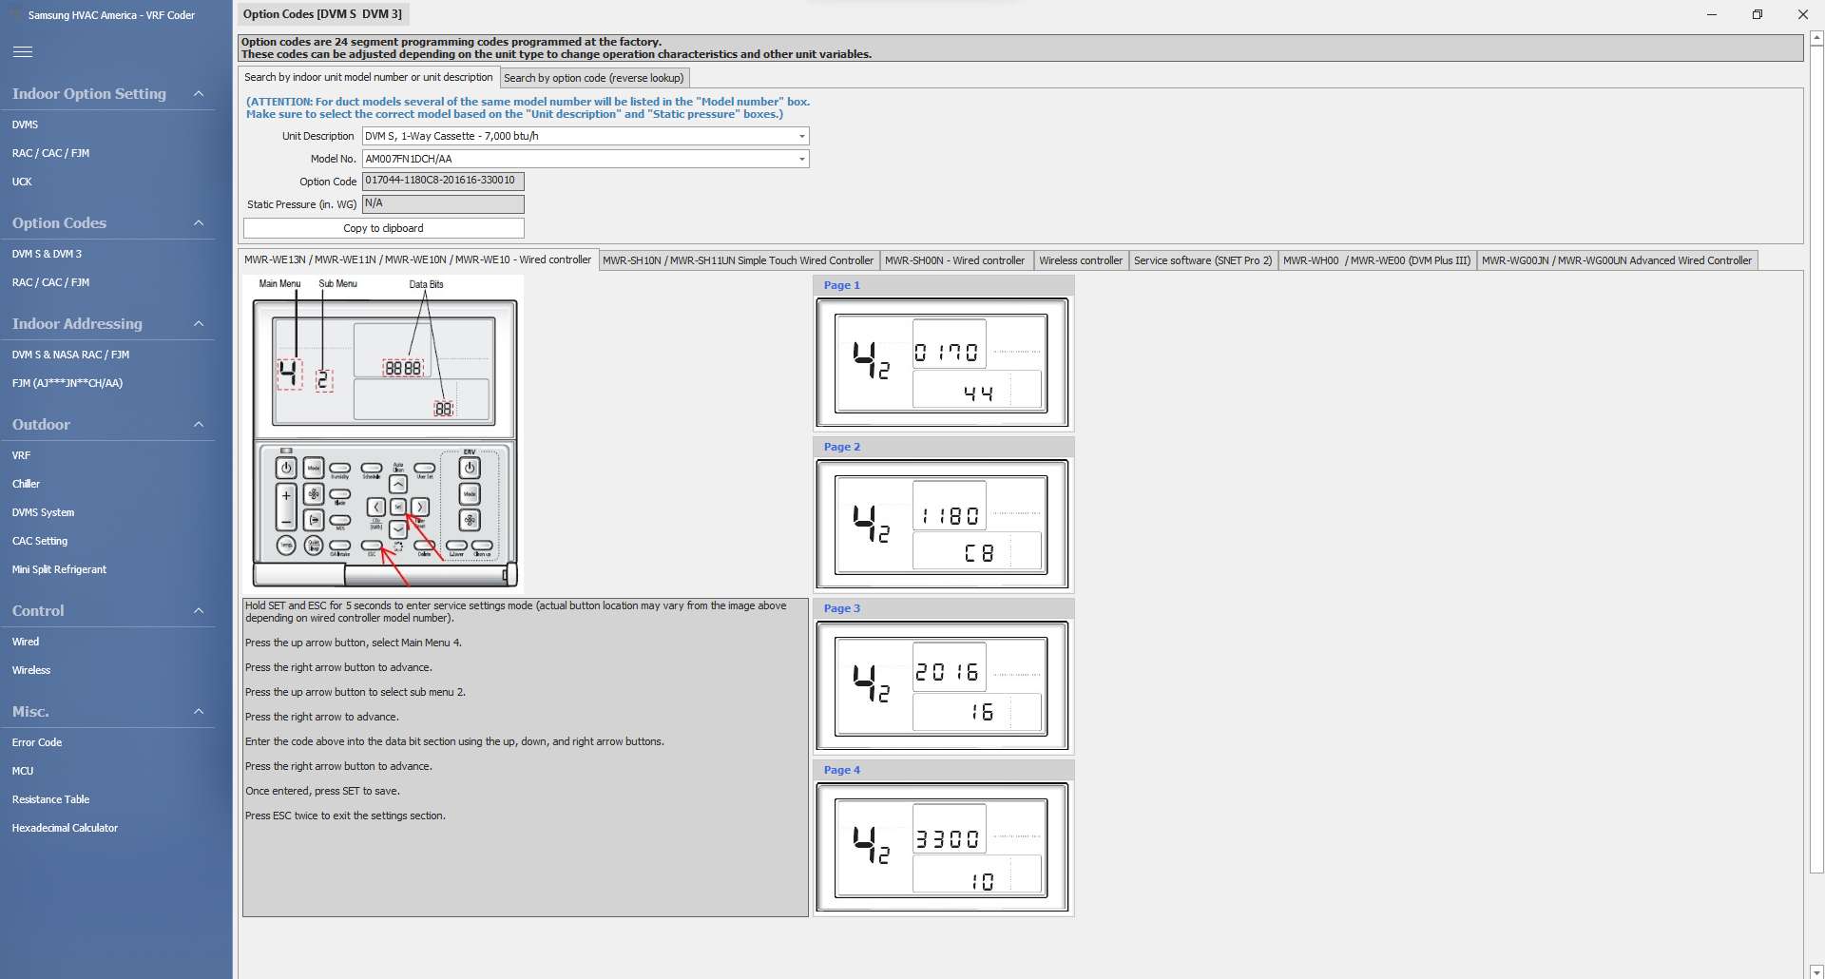Collapse the Option Codes sidebar section
1825x979 pixels.
coord(199,223)
